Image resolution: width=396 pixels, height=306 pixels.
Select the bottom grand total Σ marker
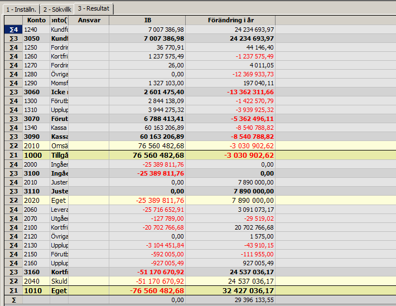pos(13,300)
